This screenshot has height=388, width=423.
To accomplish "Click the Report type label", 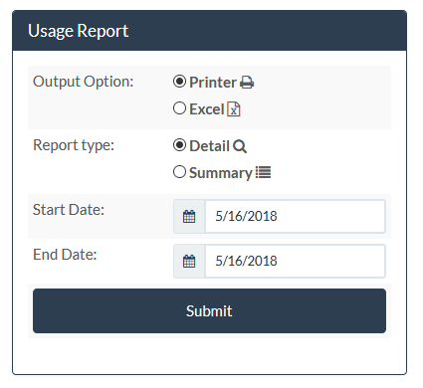I will coord(74,145).
